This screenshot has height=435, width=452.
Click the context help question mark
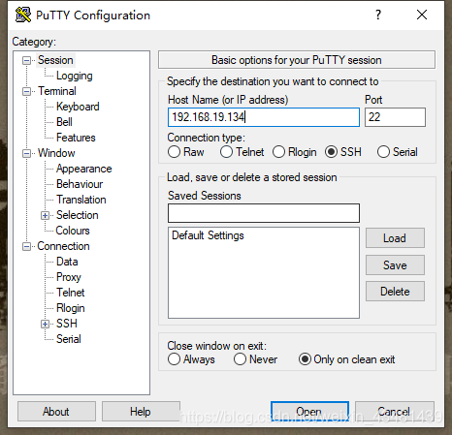click(378, 15)
